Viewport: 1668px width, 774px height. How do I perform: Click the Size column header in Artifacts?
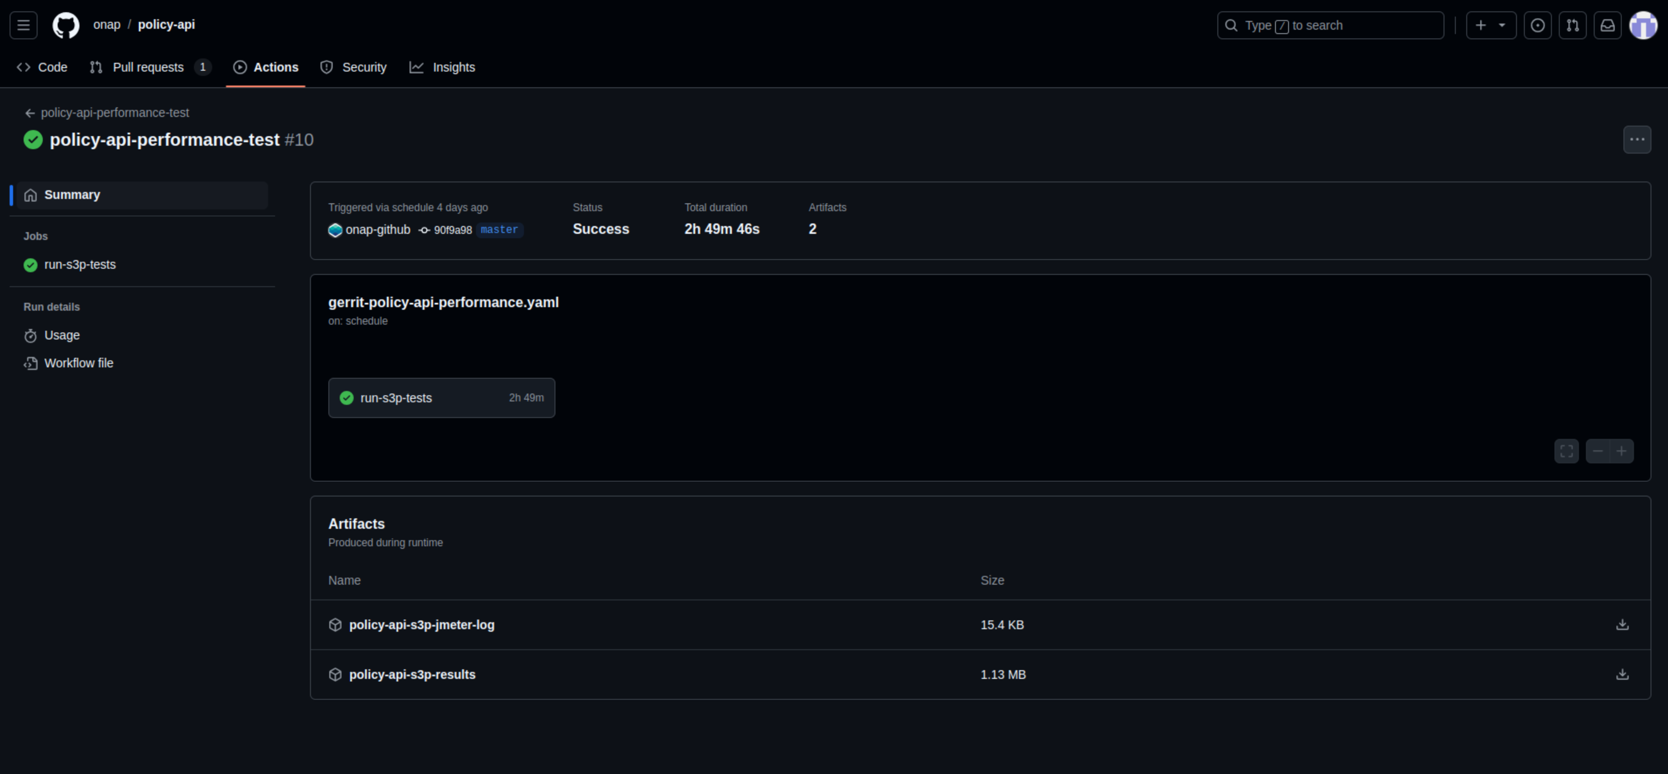click(x=992, y=580)
